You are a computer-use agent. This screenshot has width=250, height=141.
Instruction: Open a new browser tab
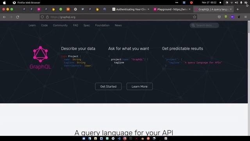[237, 9]
